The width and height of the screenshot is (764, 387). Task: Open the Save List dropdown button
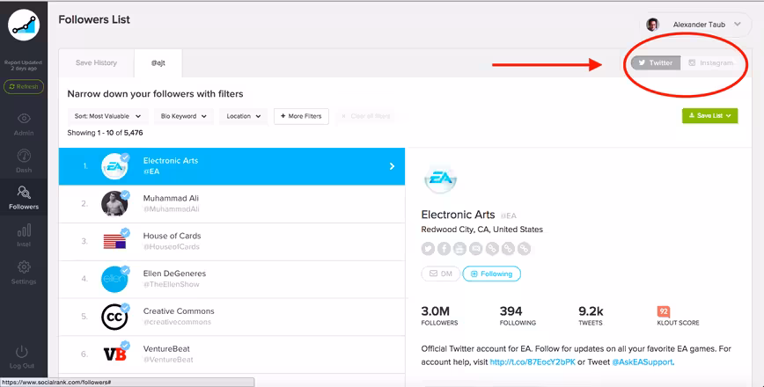(x=710, y=116)
